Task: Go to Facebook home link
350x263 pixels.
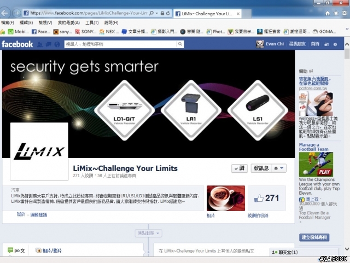Action: click(315, 44)
